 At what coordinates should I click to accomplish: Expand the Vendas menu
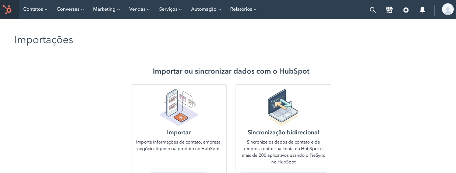click(x=139, y=9)
